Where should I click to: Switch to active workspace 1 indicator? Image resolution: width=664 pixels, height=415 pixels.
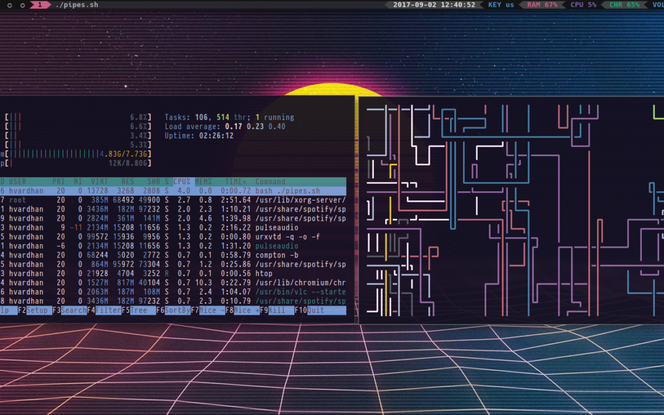click(x=41, y=5)
